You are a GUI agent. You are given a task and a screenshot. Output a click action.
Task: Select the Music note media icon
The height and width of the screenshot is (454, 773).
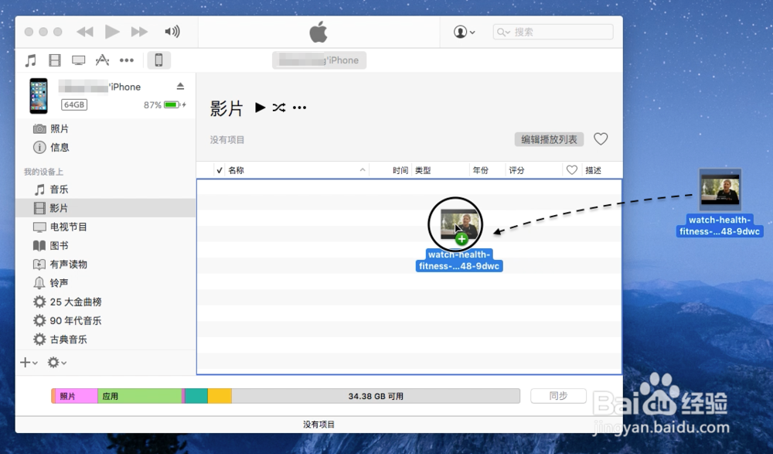pos(31,60)
